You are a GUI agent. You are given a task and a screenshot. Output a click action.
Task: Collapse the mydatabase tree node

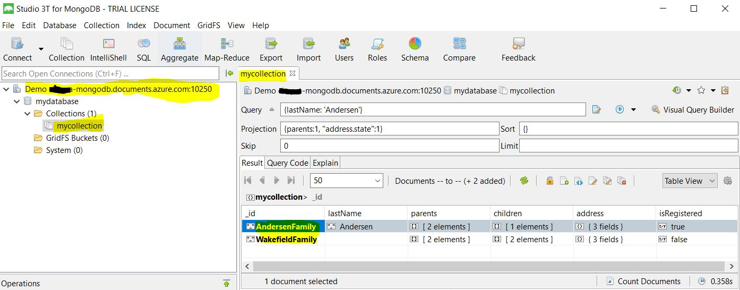tap(16, 101)
